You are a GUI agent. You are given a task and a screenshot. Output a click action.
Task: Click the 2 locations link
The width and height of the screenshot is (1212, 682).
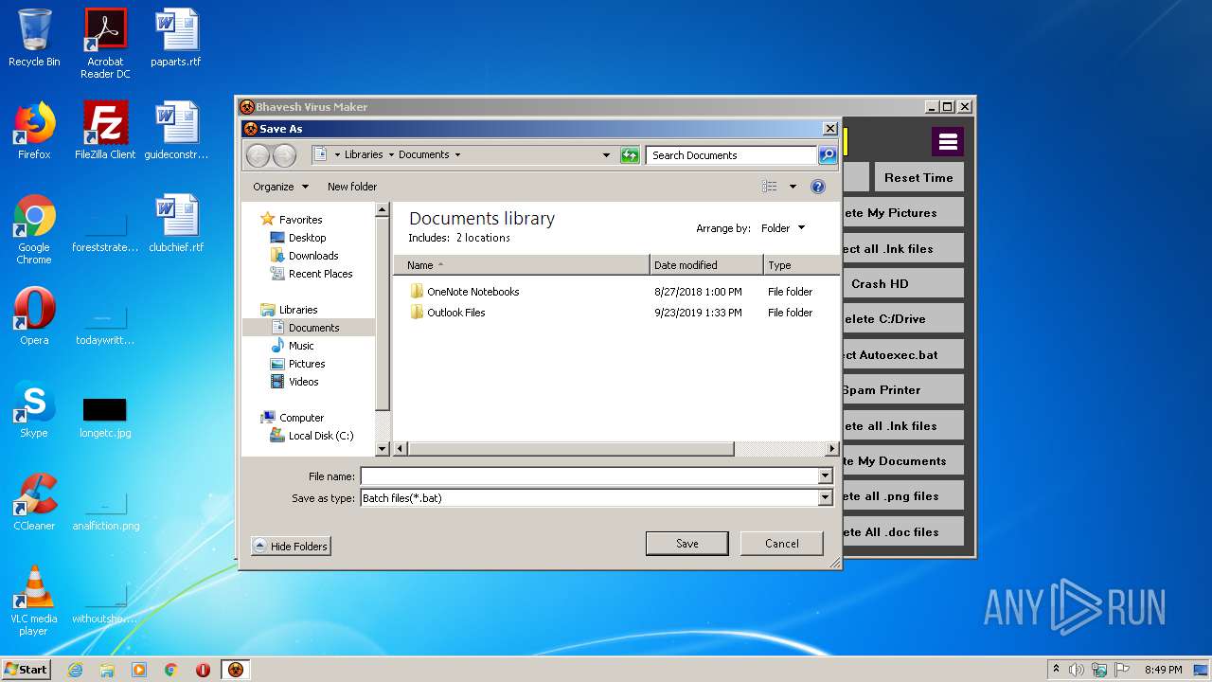coord(483,238)
